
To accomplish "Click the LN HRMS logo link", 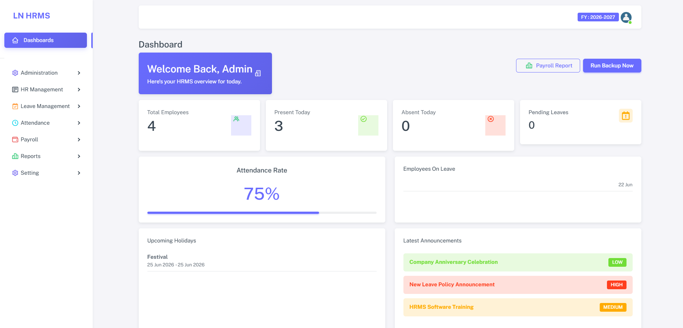I will point(32,16).
